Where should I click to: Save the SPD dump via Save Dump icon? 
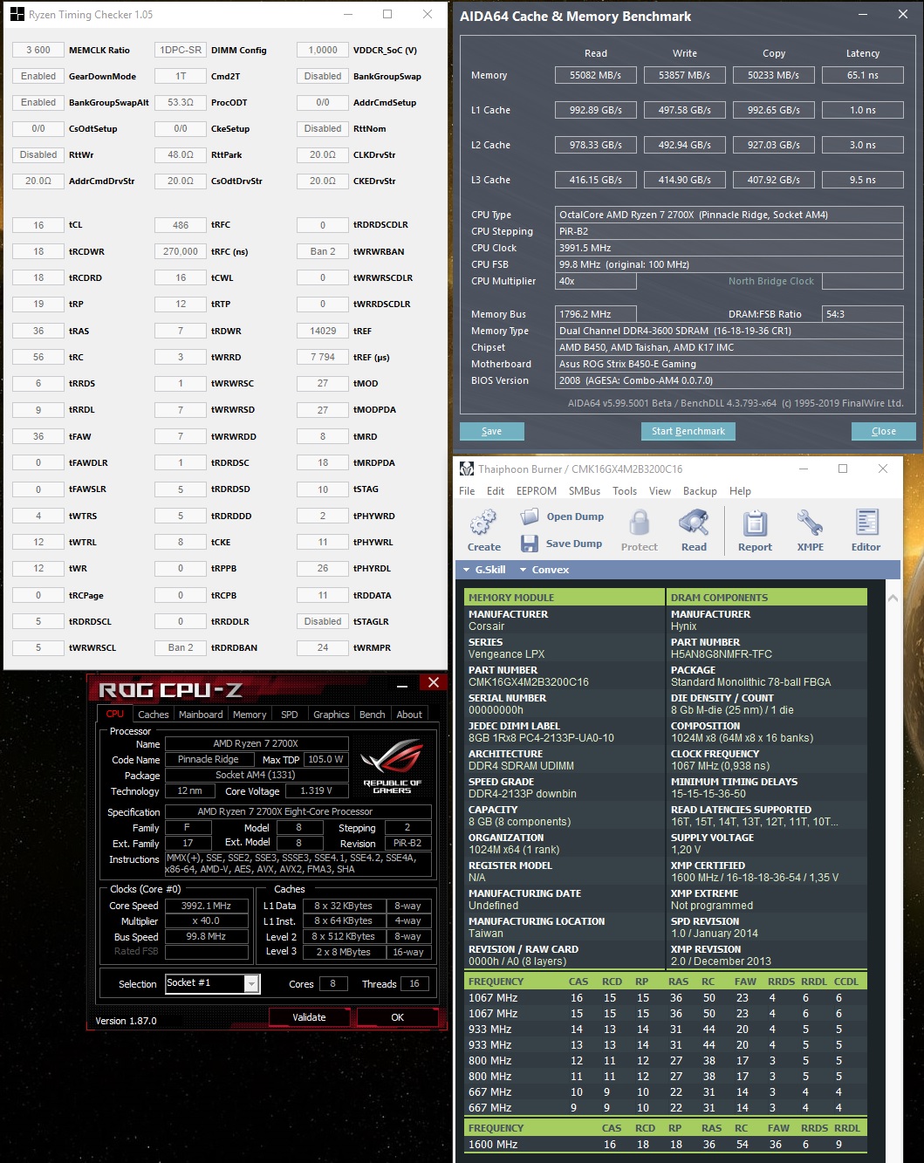(x=530, y=543)
